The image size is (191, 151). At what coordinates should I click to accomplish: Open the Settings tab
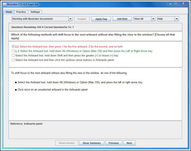(35, 12)
